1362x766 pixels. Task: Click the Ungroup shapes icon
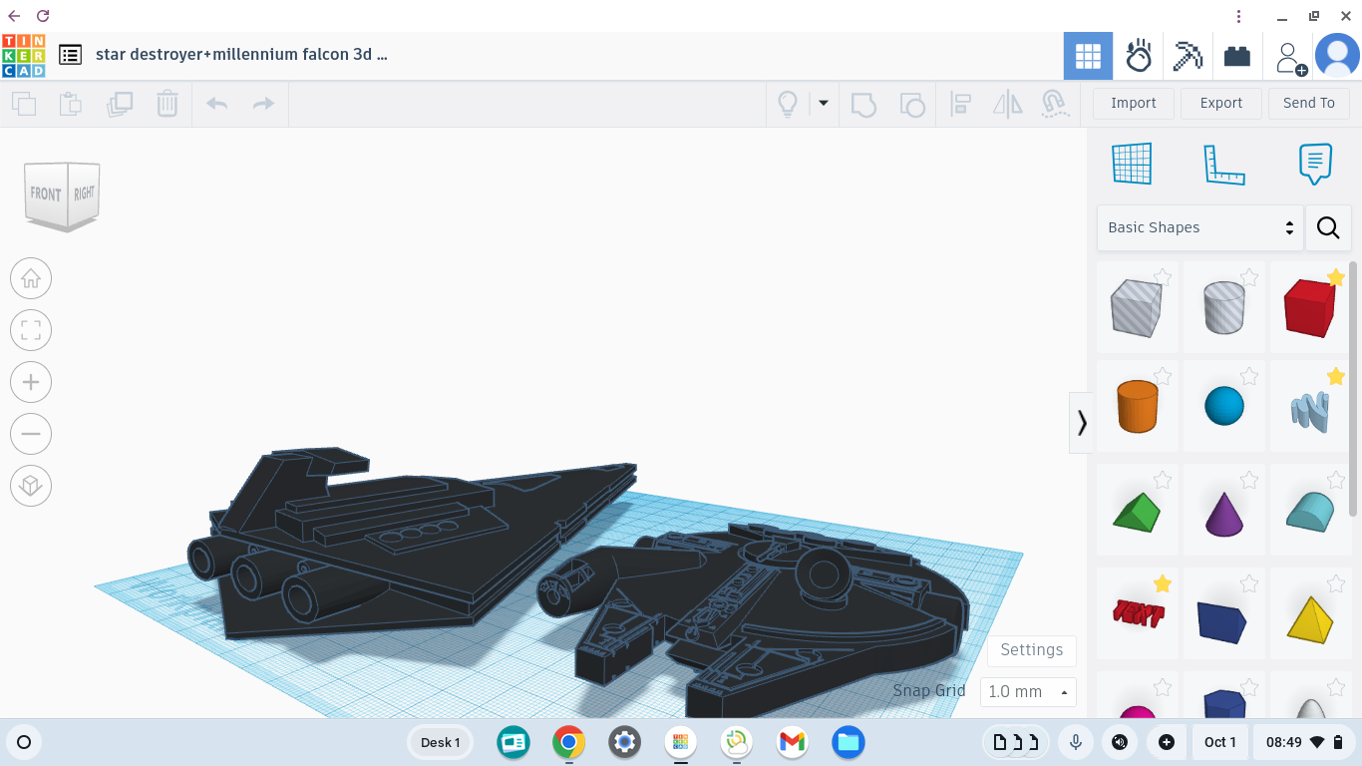click(x=911, y=104)
